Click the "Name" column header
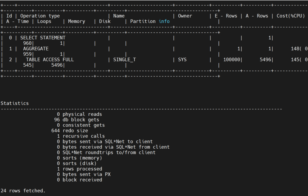The height and width of the screenshot is (196, 308). [119, 16]
